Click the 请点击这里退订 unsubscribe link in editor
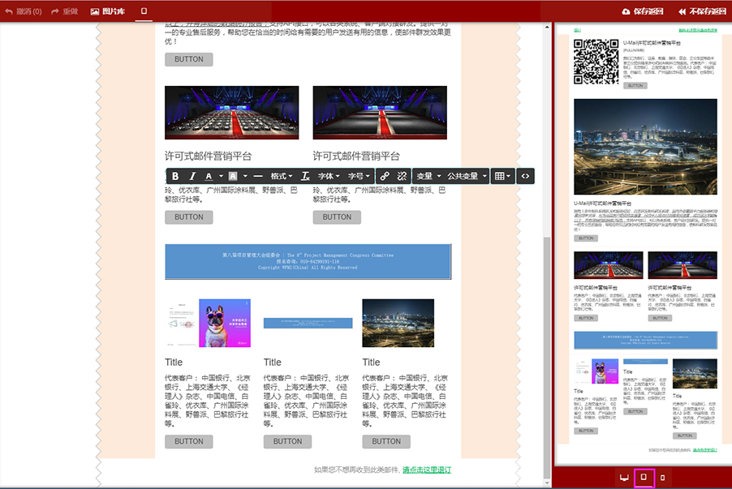The image size is (732, 489). (x=427, y=470)
